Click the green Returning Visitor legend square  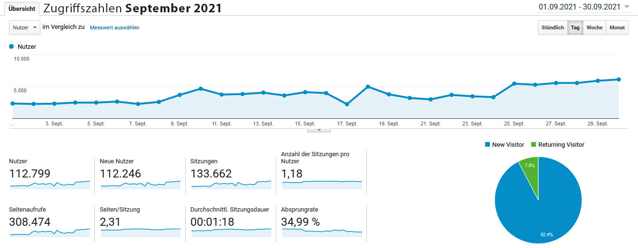point(533,145)
